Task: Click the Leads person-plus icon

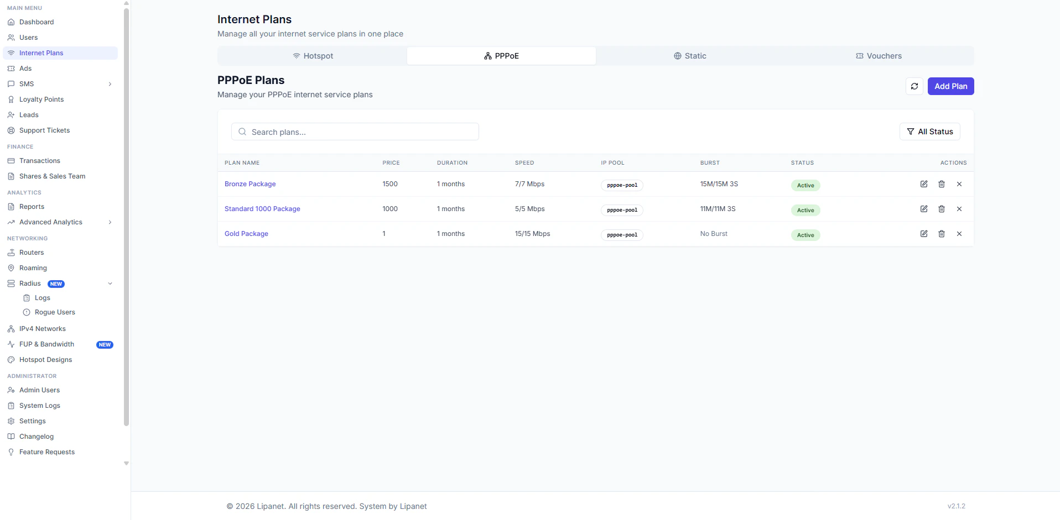Action: click(11, 115)
